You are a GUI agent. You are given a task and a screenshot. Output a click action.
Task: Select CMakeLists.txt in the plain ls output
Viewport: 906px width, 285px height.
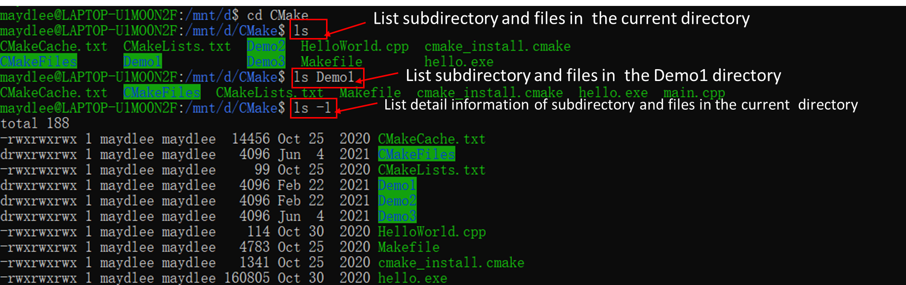pos(177,46)
